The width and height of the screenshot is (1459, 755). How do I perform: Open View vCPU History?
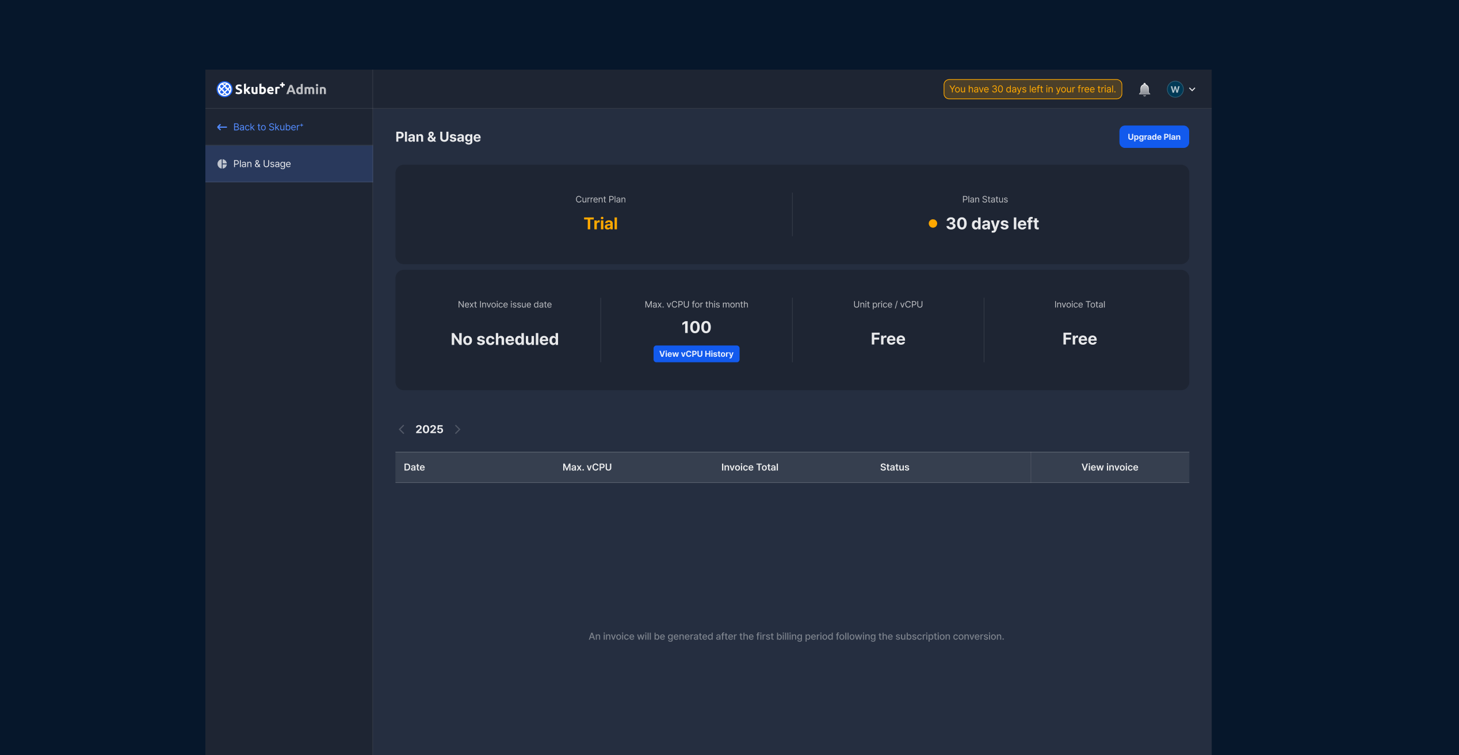(696, 354)
